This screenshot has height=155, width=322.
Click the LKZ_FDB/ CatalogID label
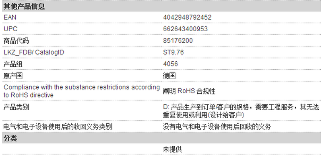pyautogui.click(x=34, y=52)
